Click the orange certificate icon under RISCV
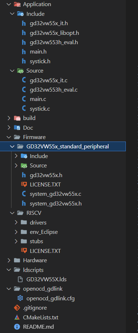 (x=24, y=251)
